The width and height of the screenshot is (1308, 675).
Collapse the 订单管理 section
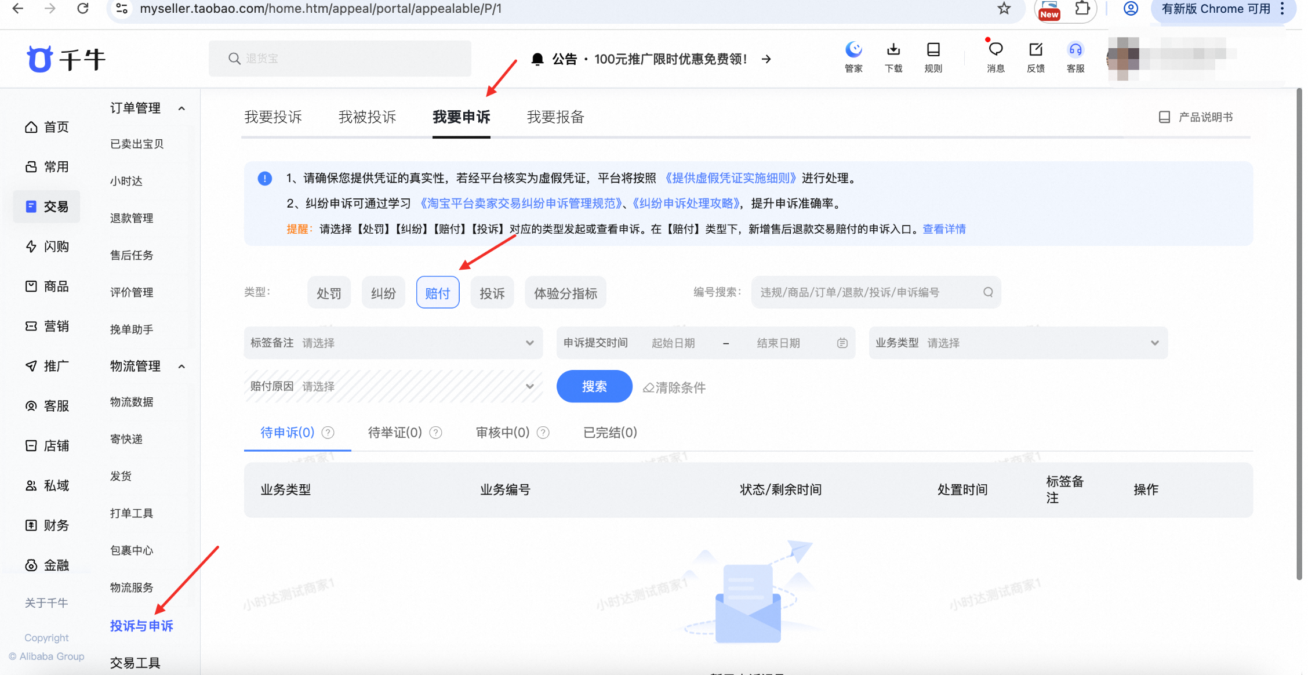(181, 108)
